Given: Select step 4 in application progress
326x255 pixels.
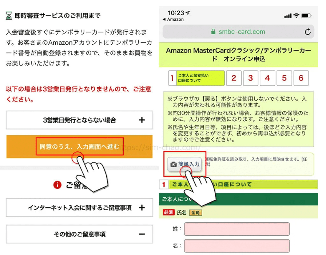Looking at the screenshot, I should click(x=267, y=78).
